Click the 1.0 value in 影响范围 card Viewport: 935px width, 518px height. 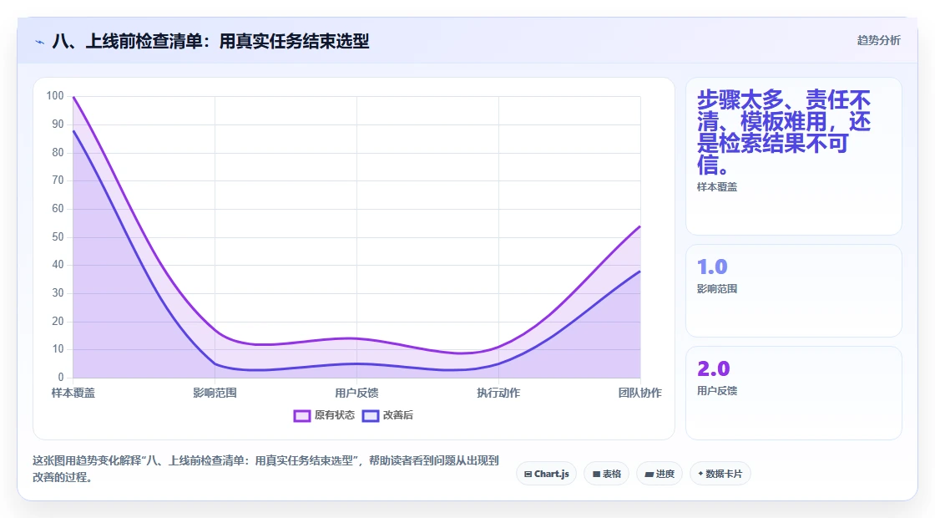coord(712,267)
